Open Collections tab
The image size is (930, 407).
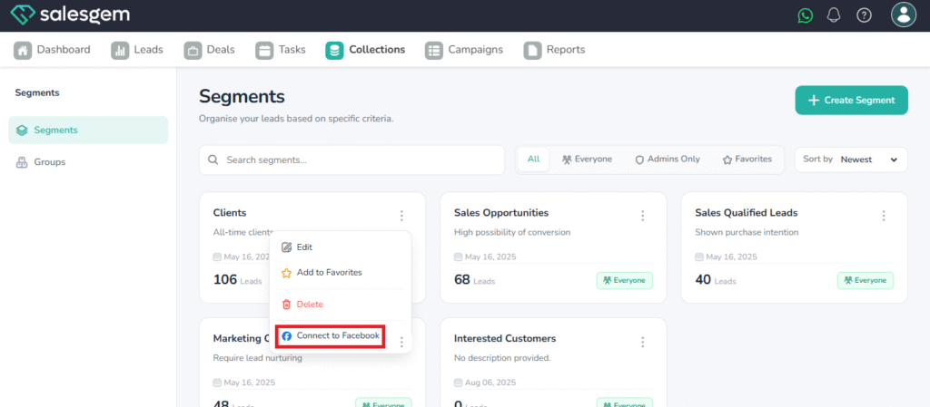[x=365, y=50]
